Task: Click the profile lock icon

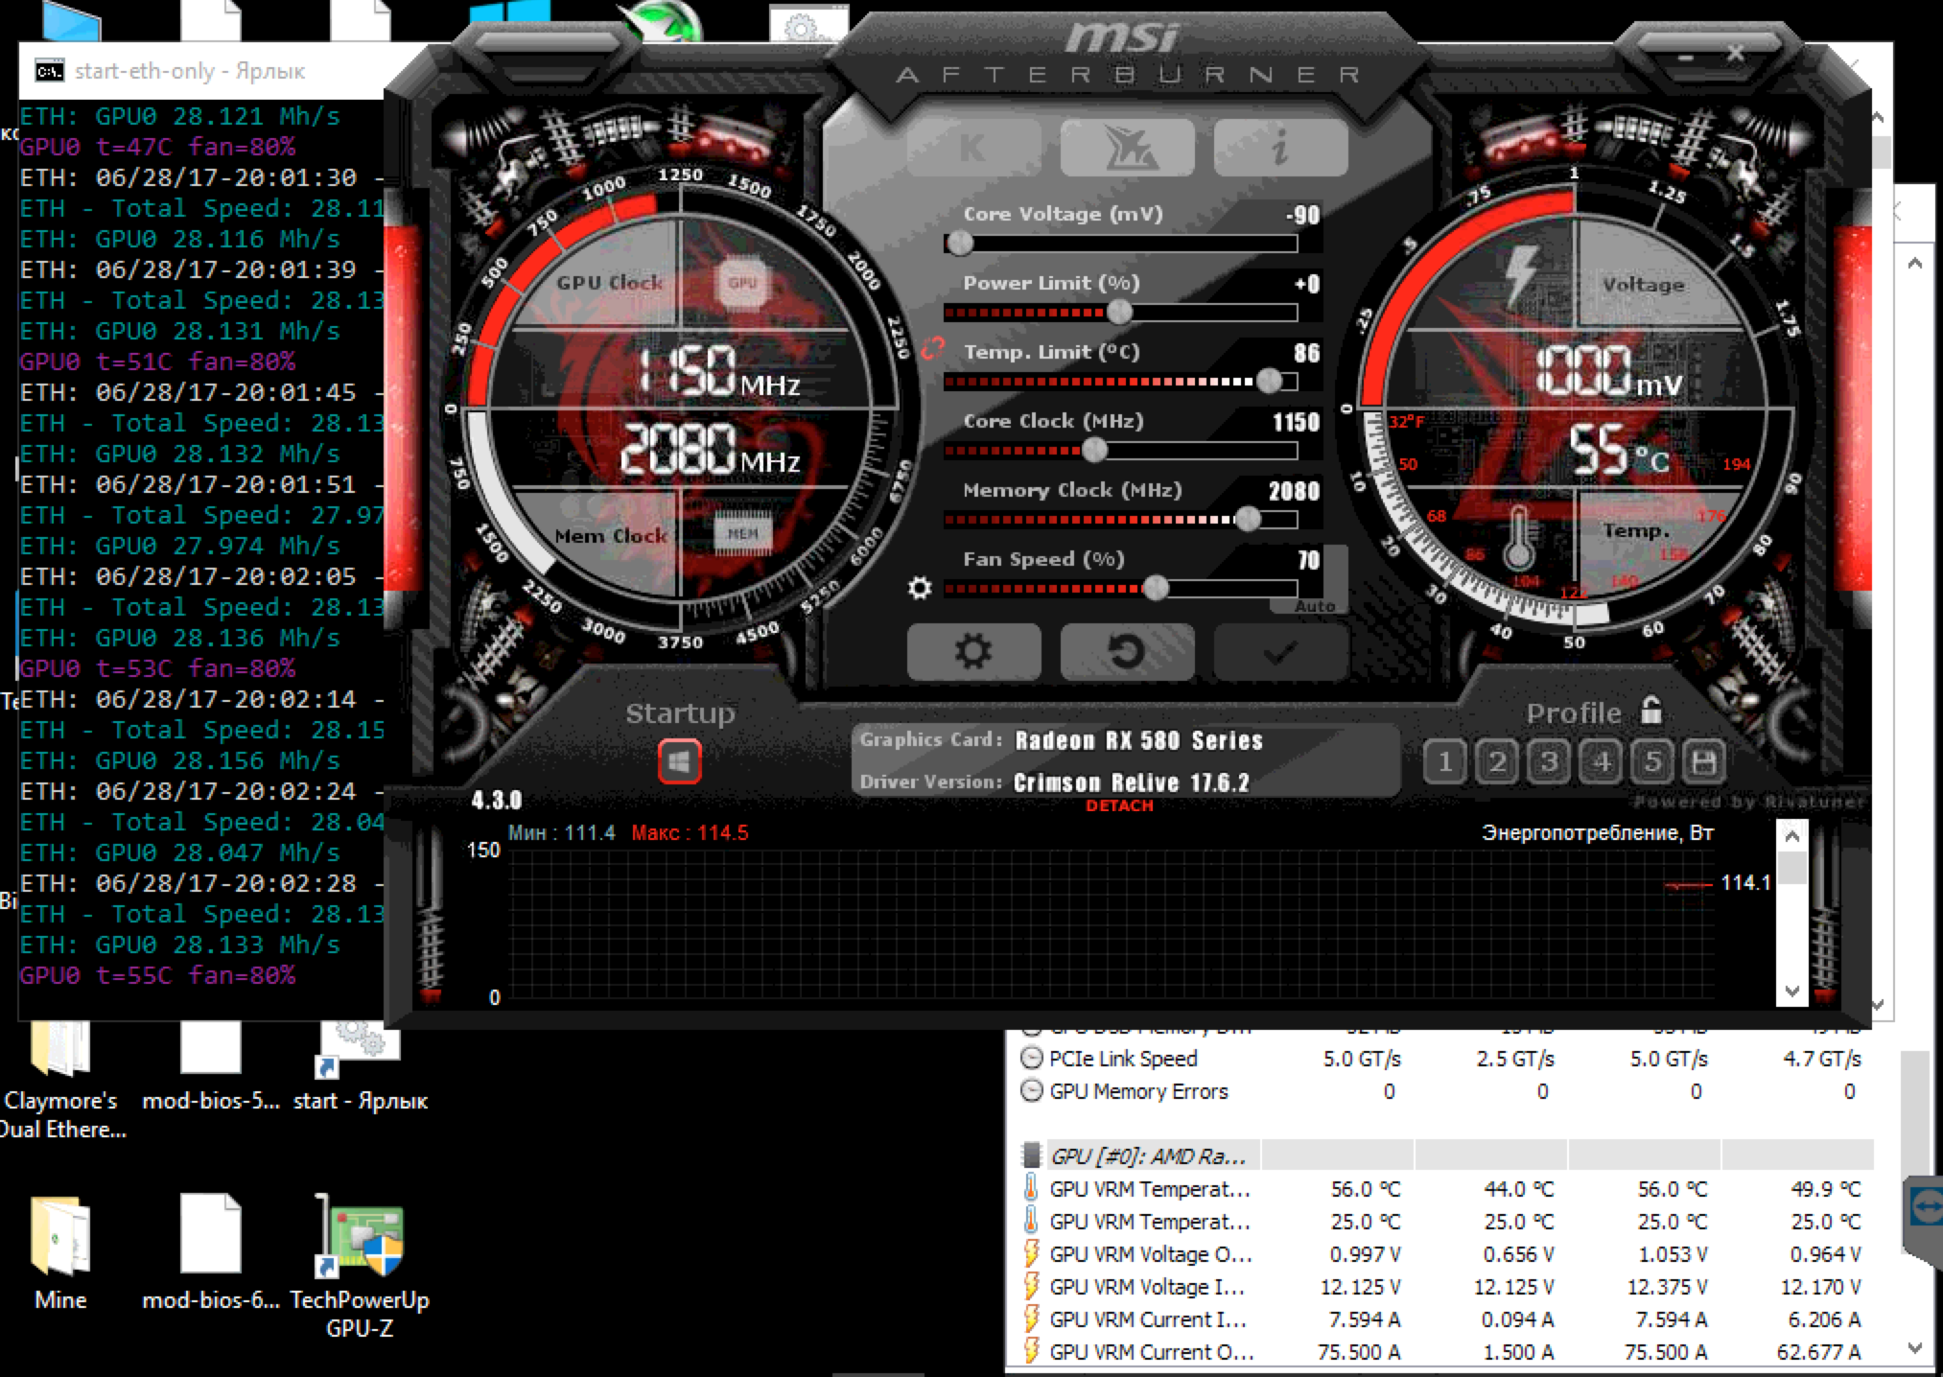Action: click(x=1650, y=711)
